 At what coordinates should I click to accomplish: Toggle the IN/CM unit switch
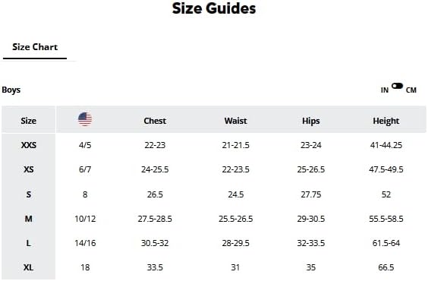click(397, 86)
